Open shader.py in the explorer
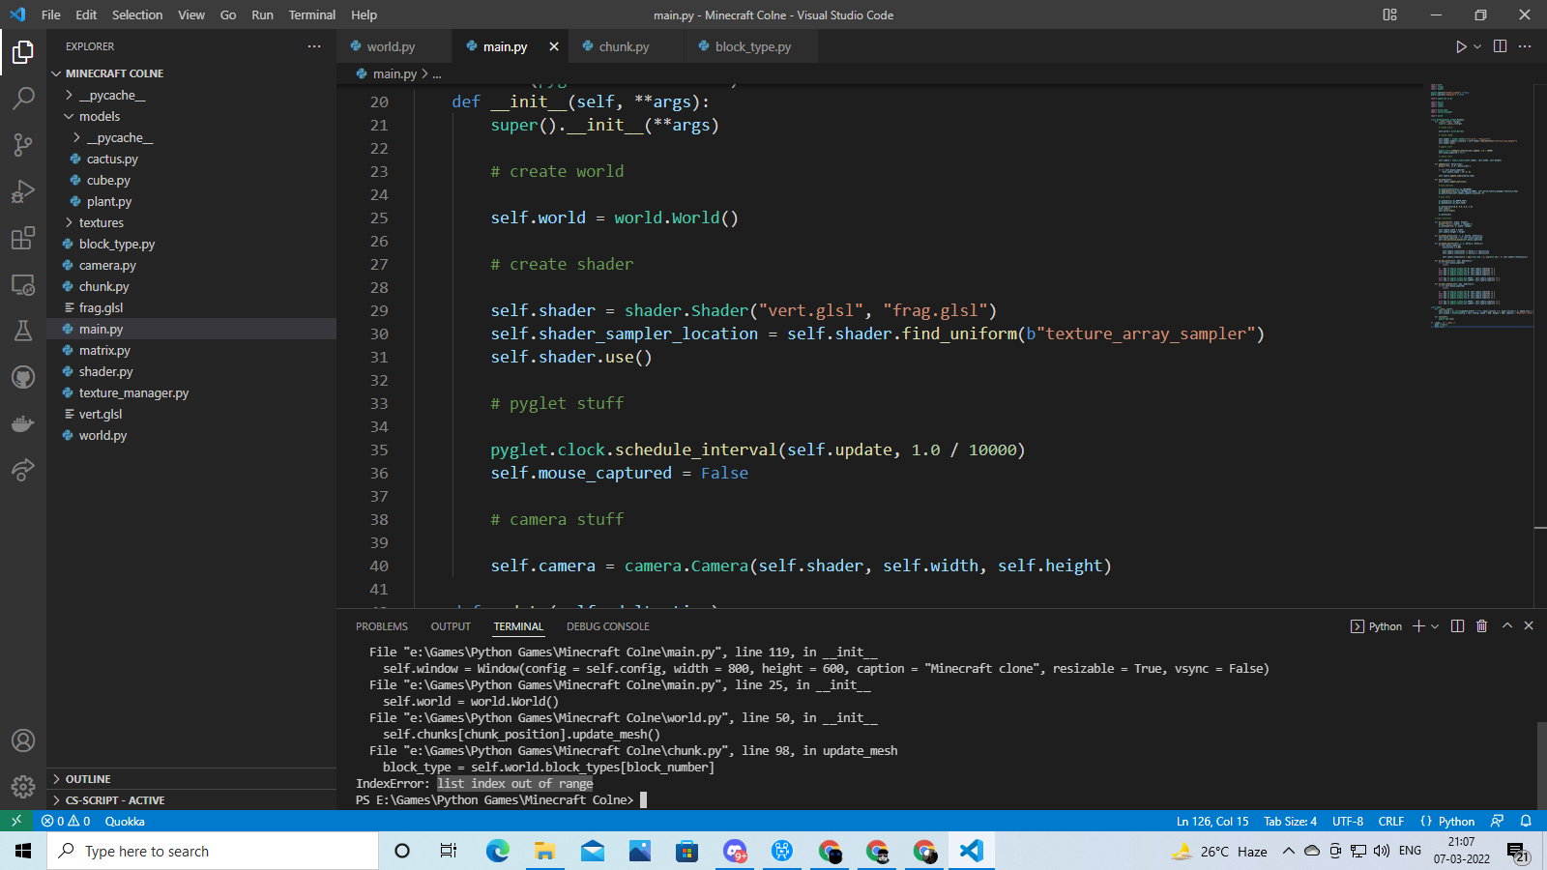1547x870 pixels. click(x=191, y=371)
